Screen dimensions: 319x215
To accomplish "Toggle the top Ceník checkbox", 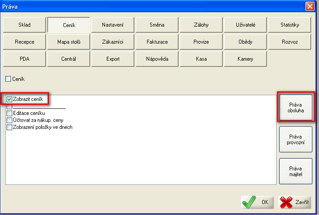I will 8,80.
